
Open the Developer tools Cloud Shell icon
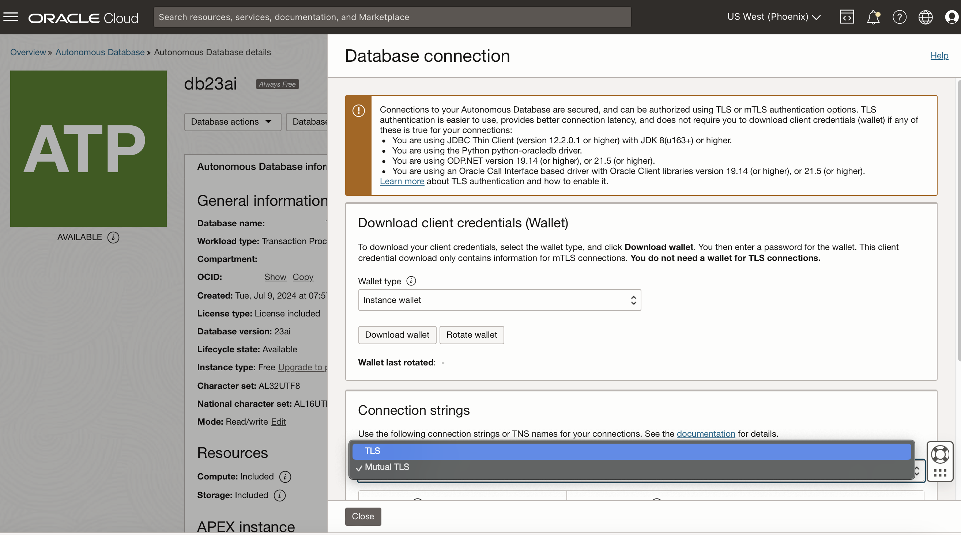point(847,17)
